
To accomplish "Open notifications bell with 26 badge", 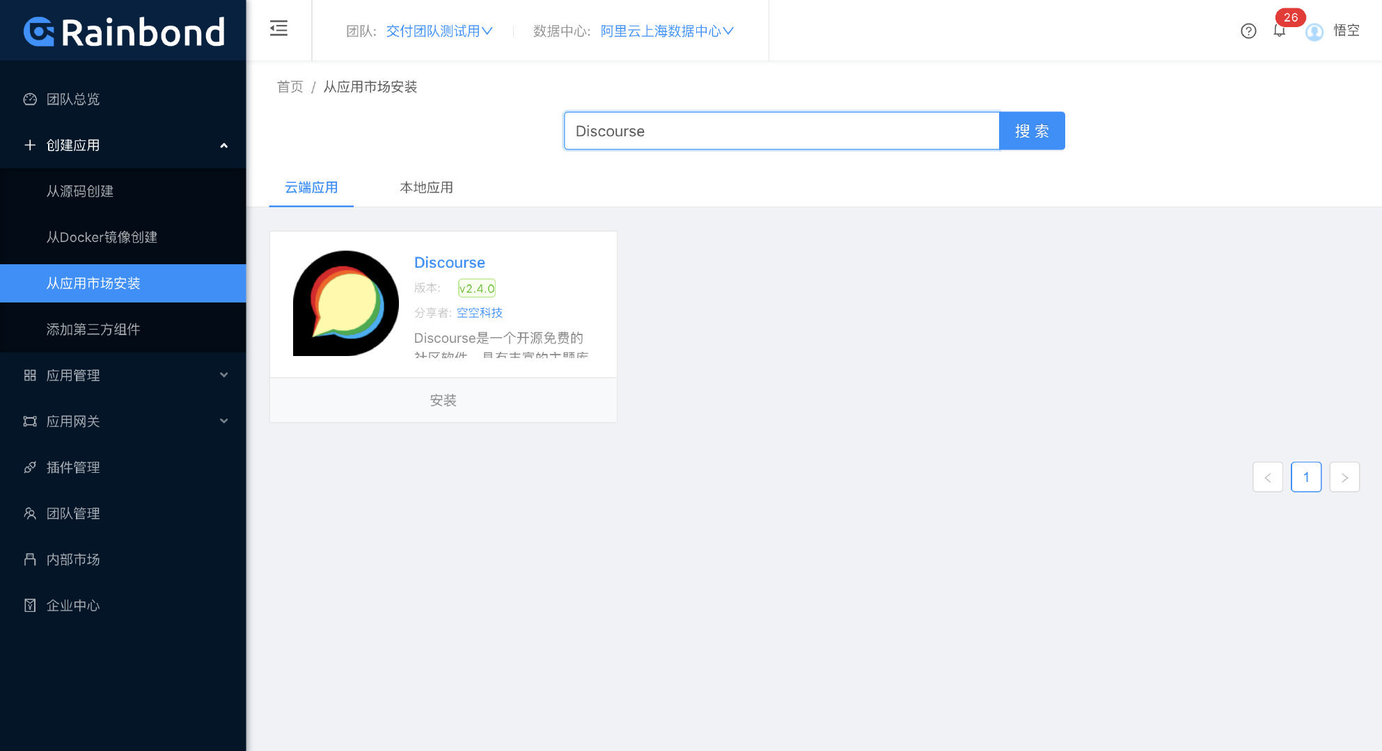I will pyautogui.click(x=1280, y=30).
